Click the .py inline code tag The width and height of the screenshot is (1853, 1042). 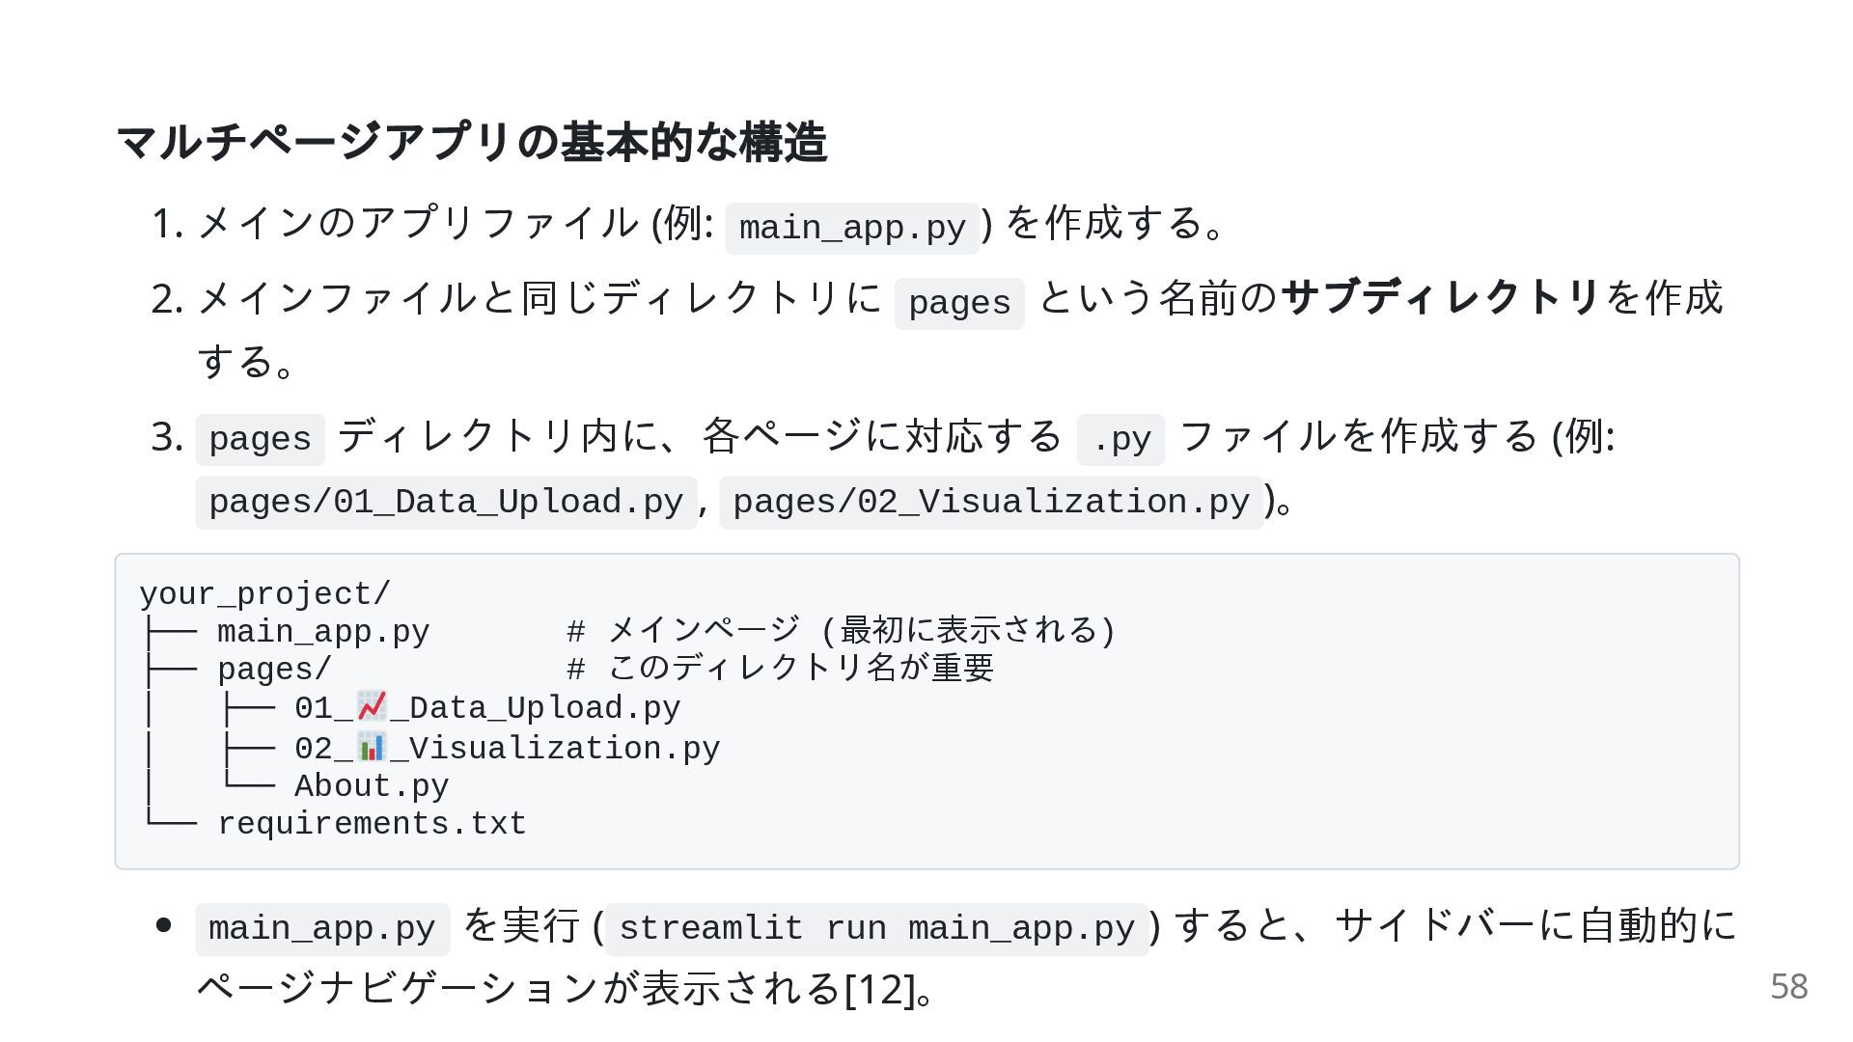click(x=1120, y=440)
